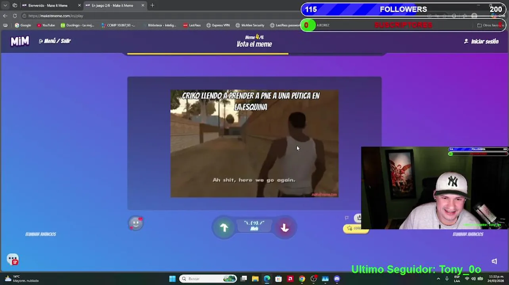This screenshot has width=509, height=285.
Task: Report the meme with the flag icon
Action: pos(346,218)
